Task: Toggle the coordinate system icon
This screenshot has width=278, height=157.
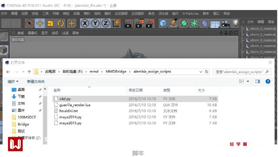Action: pyautogui.click(x=116, y=23)
